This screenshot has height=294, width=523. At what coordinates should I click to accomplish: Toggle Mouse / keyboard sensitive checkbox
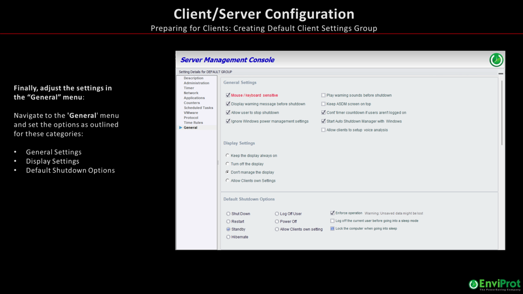point(228,95)
